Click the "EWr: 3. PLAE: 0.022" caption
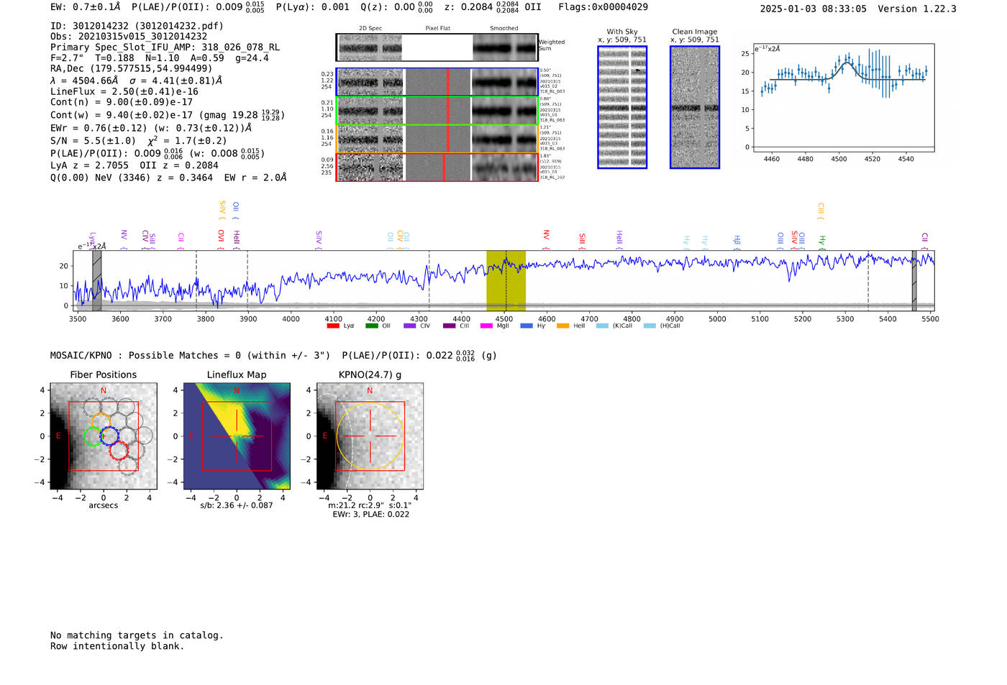Screen dimensions: 1007x685 370,515
